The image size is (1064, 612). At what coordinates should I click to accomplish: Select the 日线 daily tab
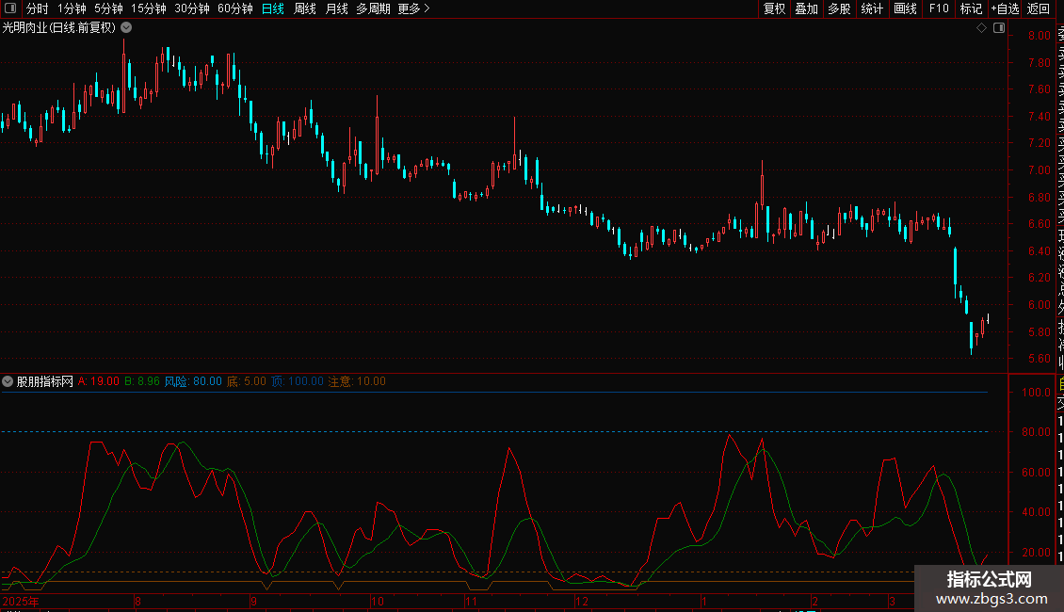273,8
